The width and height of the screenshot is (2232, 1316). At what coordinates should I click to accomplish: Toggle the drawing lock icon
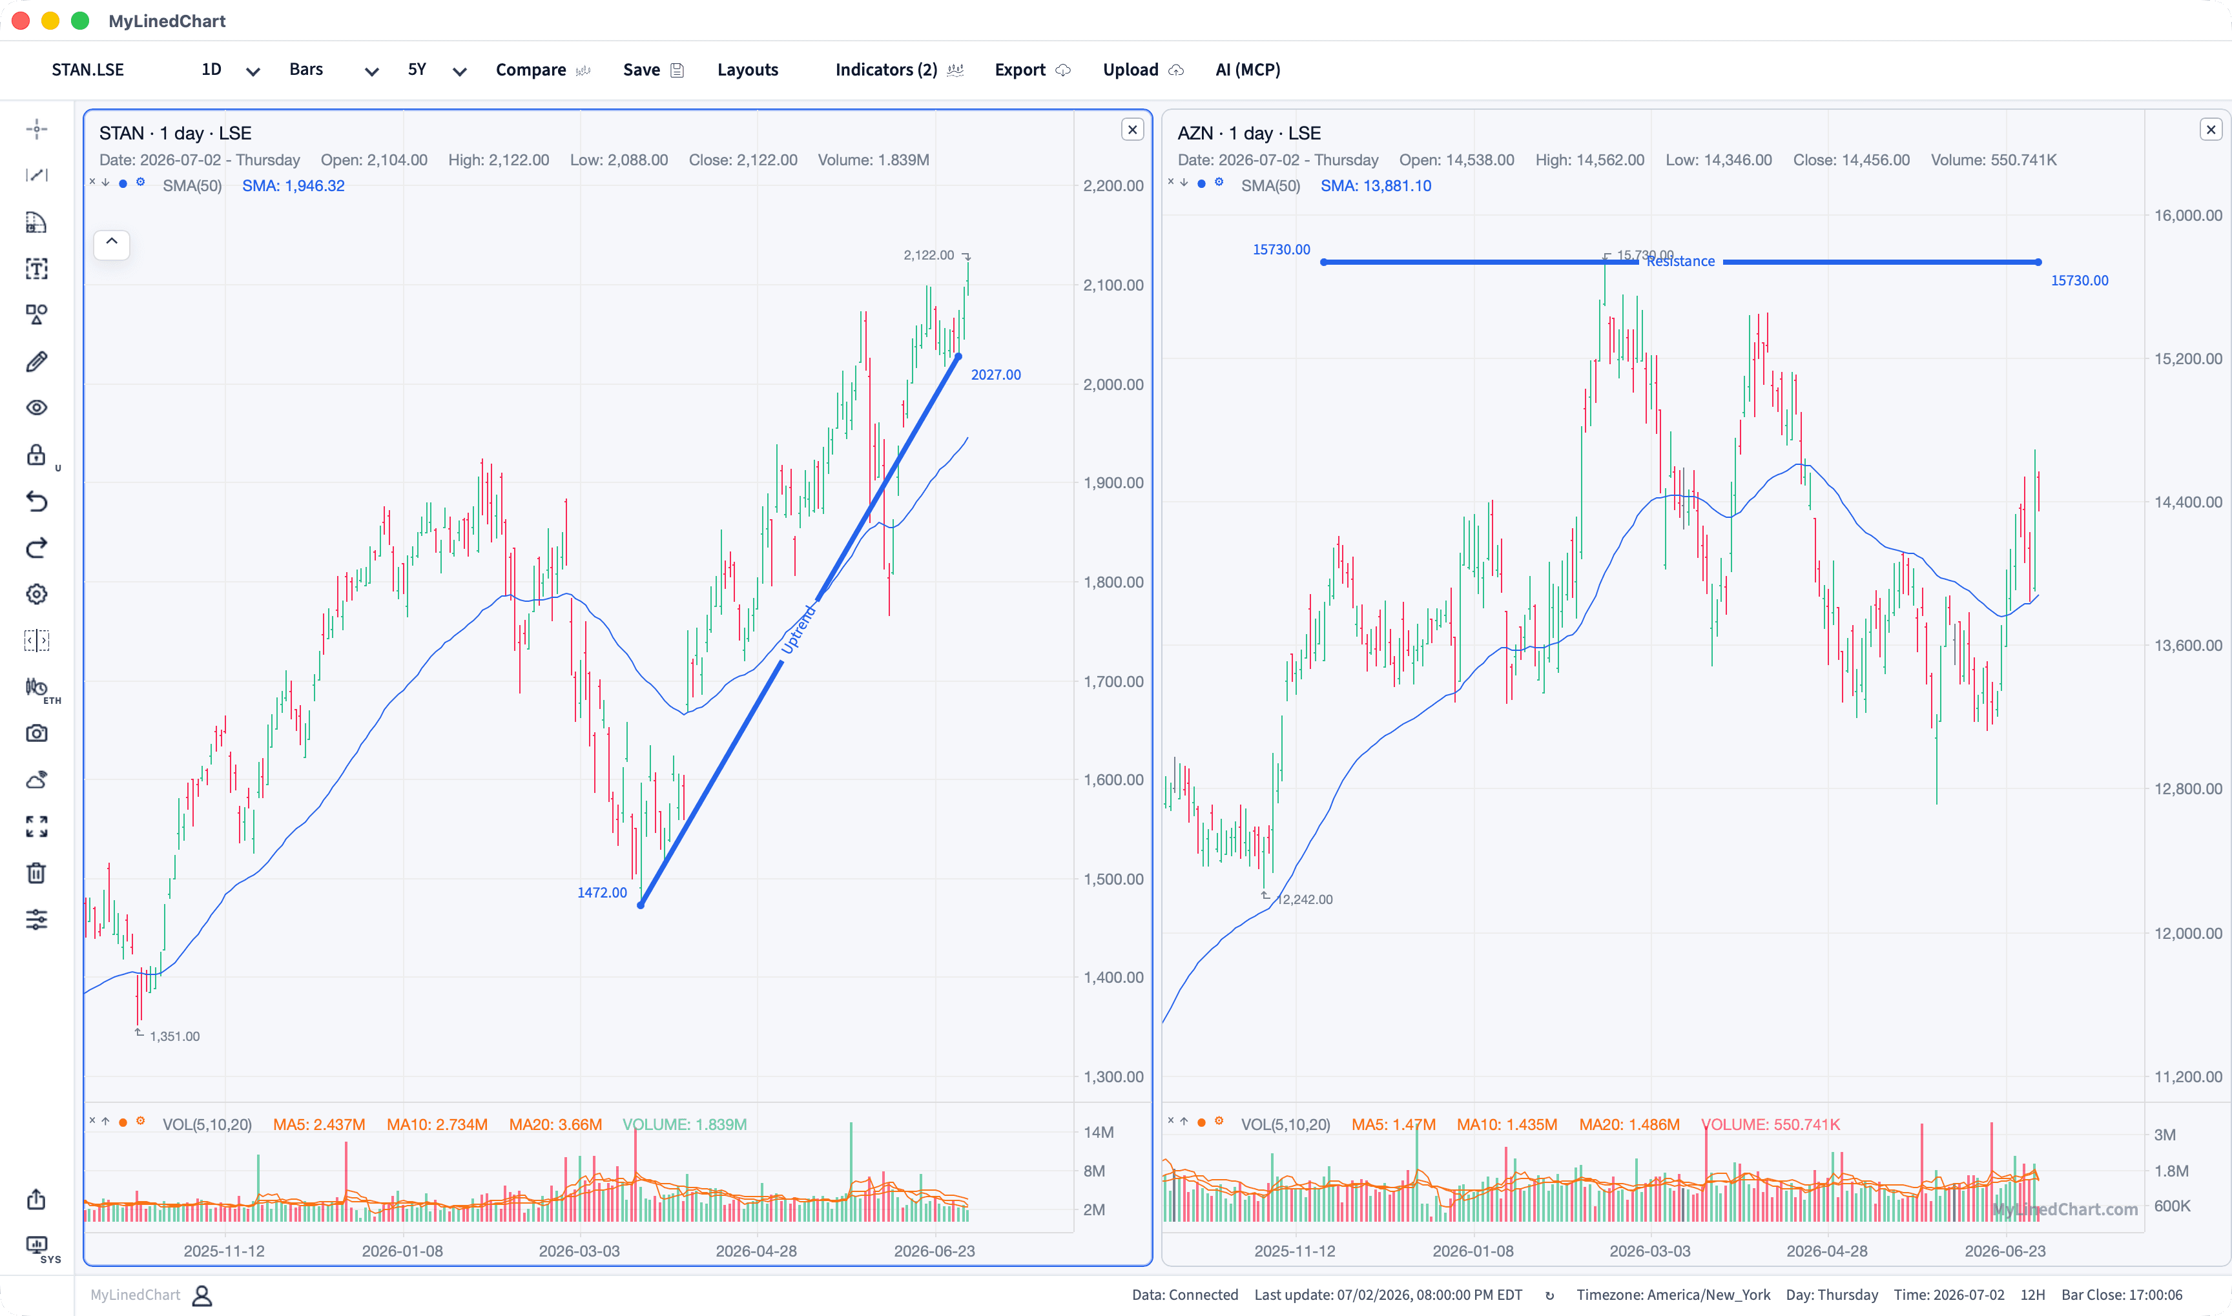pyautogui.click(x=36, y=455)
